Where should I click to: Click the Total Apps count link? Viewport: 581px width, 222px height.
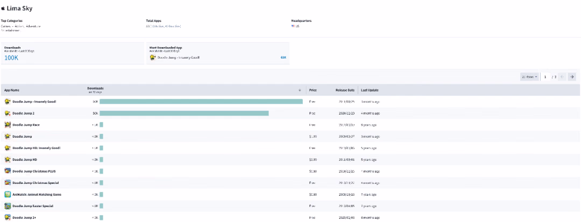pyautogui.click(x=164, y=26)
